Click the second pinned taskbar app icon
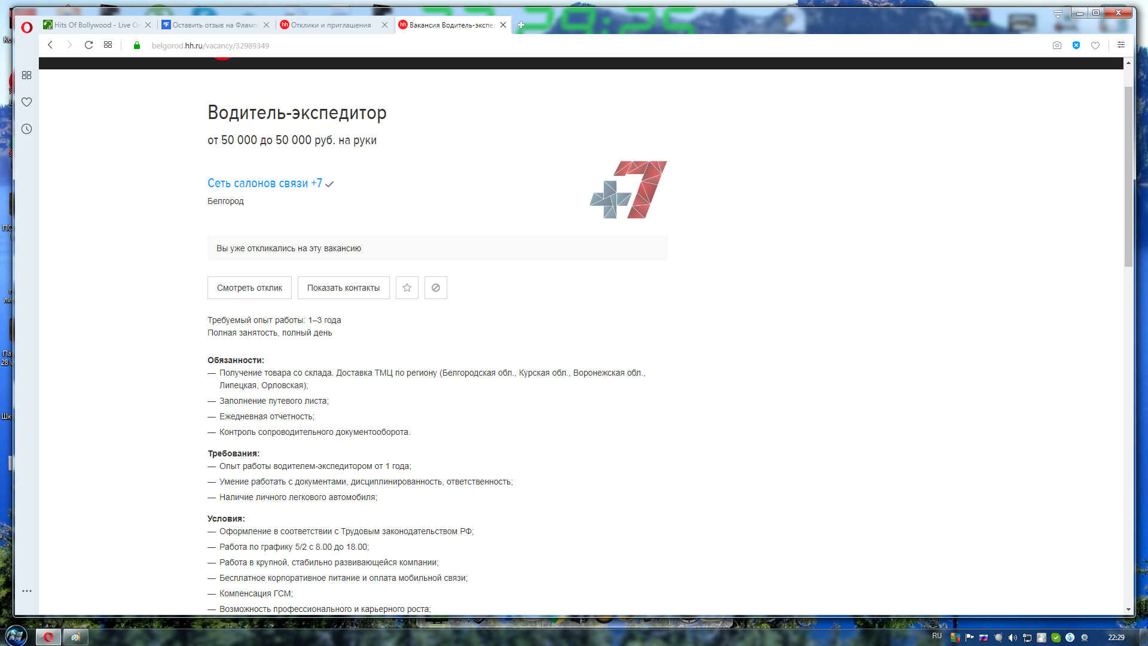 [x=76, y=637]
